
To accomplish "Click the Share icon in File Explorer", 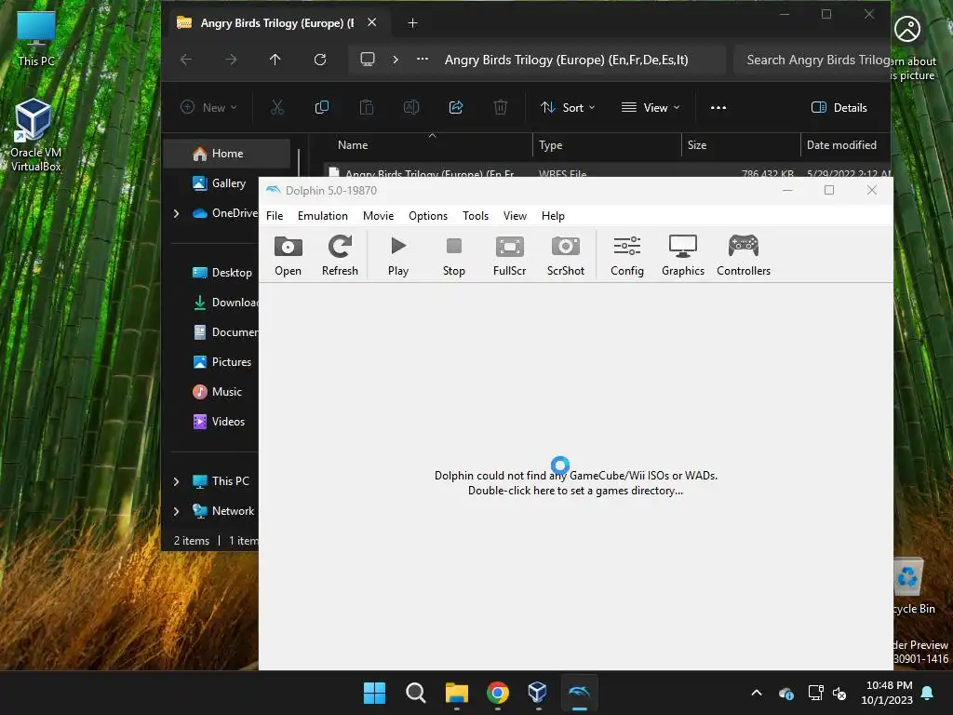I will (456, 108).
